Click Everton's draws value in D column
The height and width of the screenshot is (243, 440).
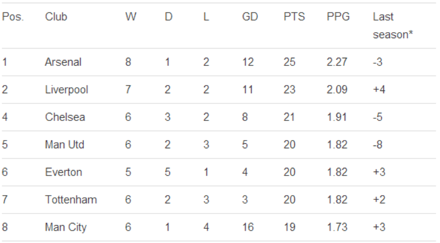coord(168,172)
